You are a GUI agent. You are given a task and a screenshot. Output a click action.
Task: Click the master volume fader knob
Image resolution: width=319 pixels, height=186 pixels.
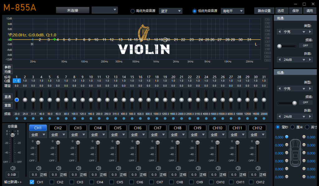click(x=12, y=135)
